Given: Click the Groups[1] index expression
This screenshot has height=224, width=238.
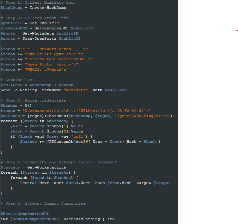Looking at the screenshot, I should [57, 126].
